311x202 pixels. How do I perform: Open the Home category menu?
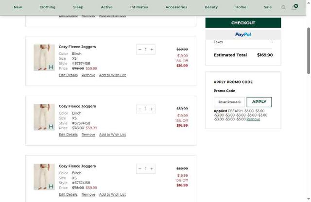[241, 7]
